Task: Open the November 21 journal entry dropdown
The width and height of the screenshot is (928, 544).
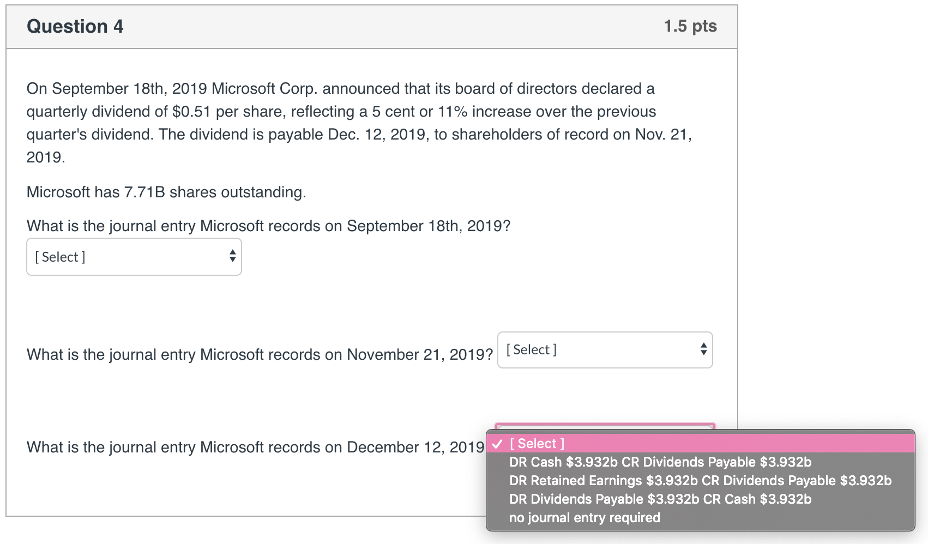Action: pos(604,349)
